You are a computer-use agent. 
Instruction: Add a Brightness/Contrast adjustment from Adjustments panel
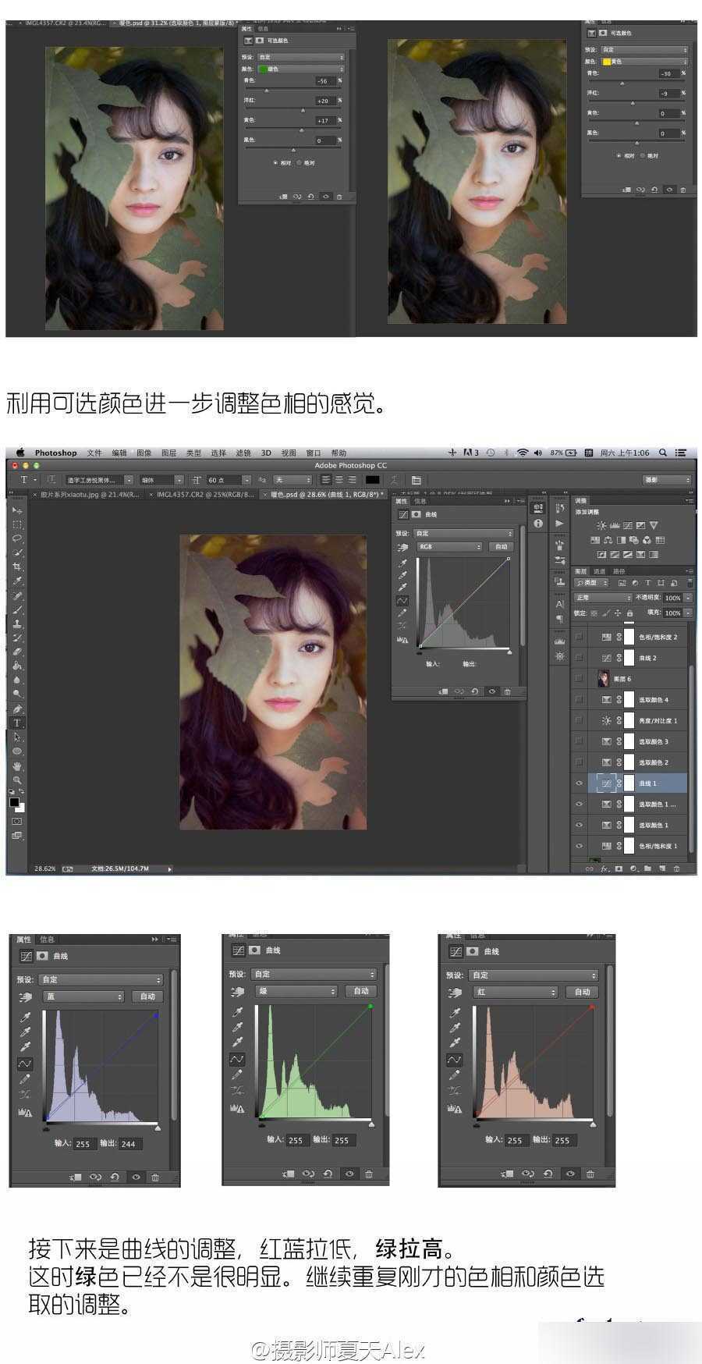click(x=601, y=526)
